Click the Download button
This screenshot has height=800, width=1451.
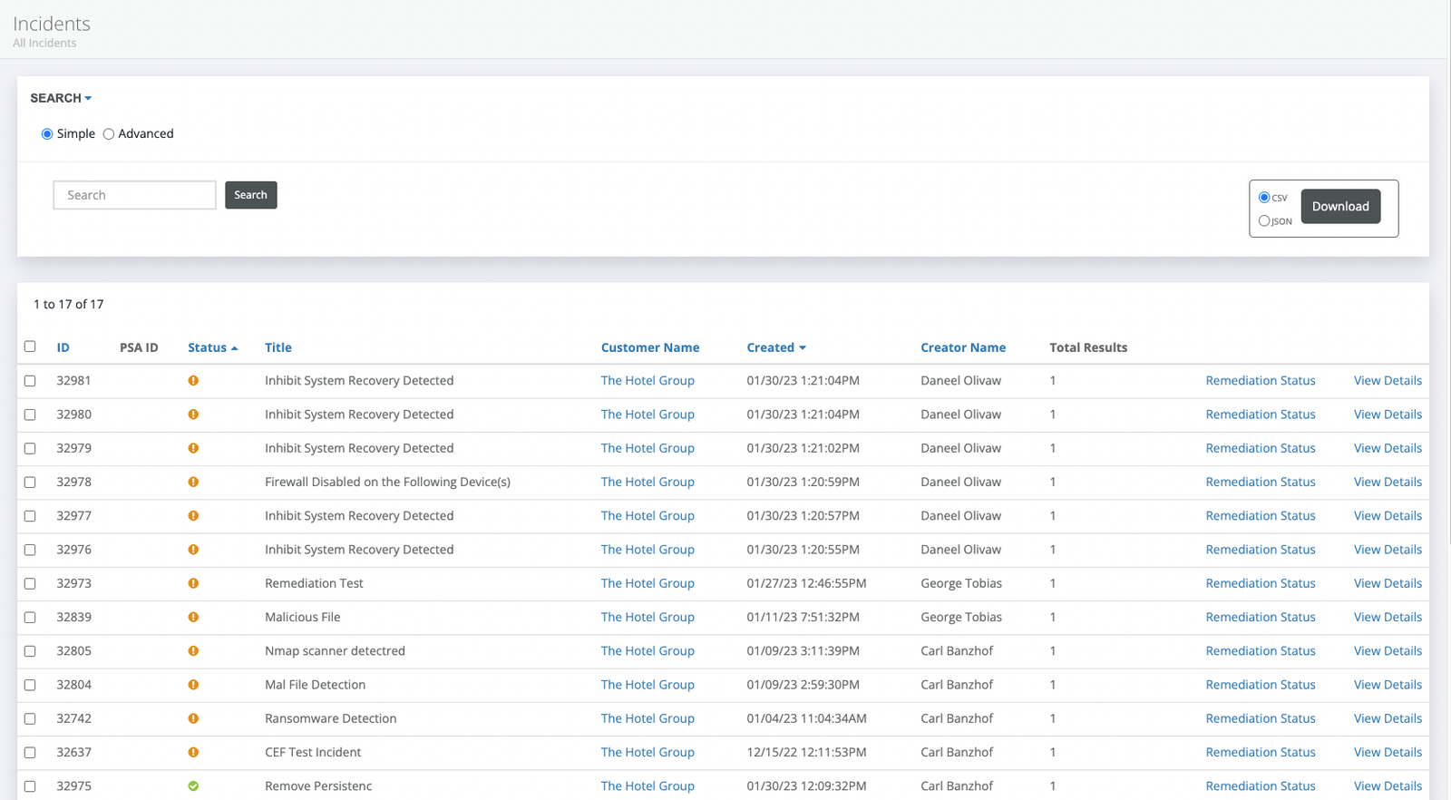pos(1340,206)
